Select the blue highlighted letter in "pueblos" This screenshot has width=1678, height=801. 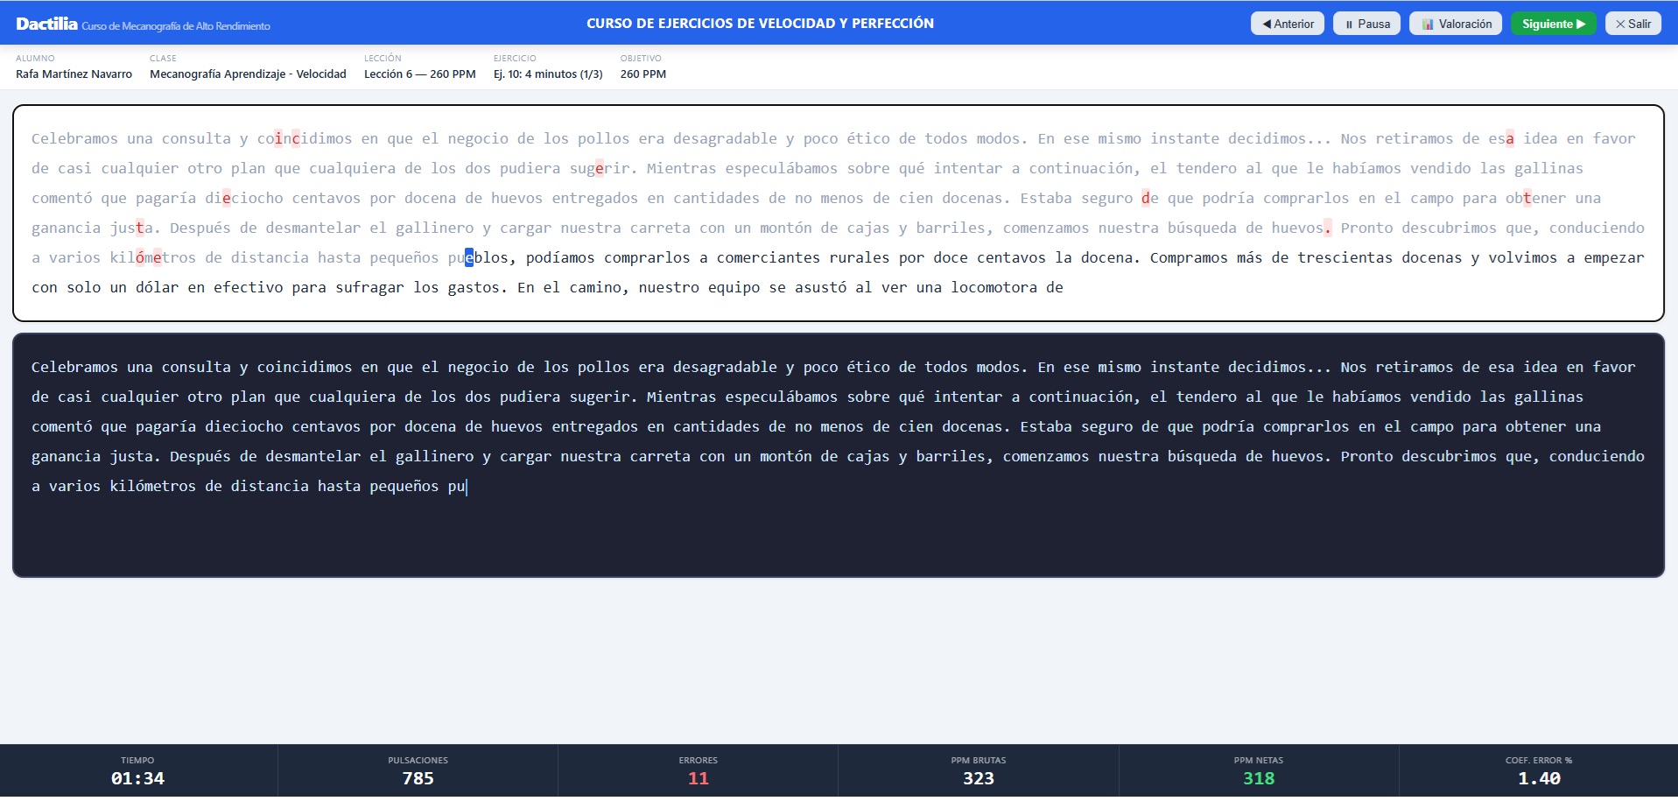tap(469, 257)
